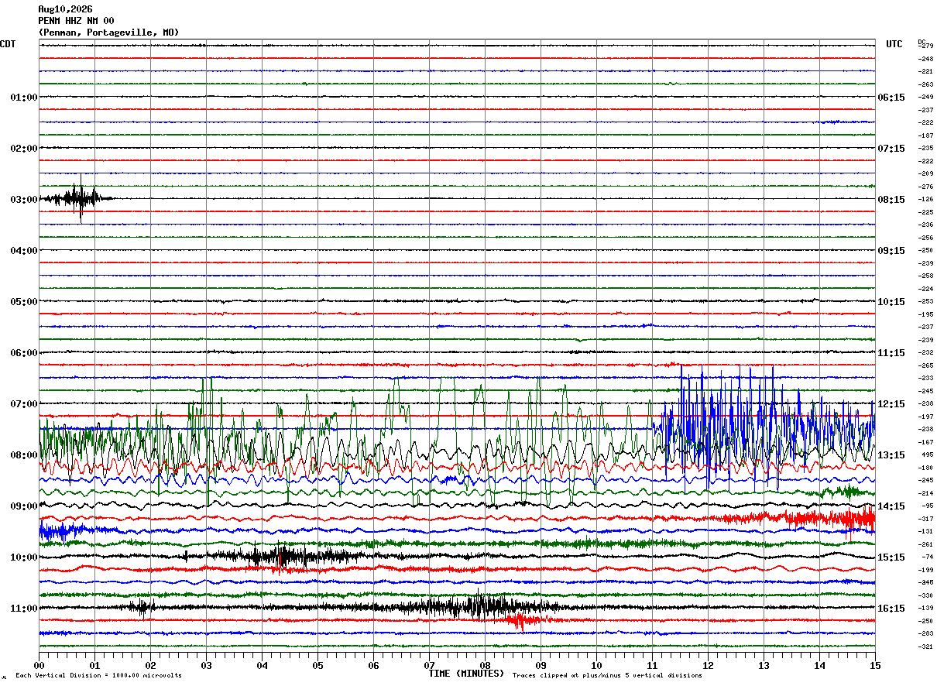This screenshot has height=686, width=937.
Task: Select DC offset value '-74'
Action: pyautogui.click(x=927, y=557)
